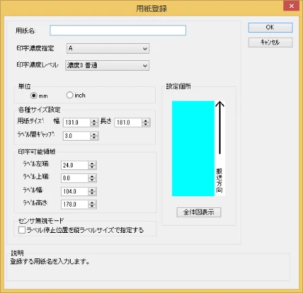Click the 幅 paper width field 131.0
Screen dimensions: 303x293
click(77, 122)
